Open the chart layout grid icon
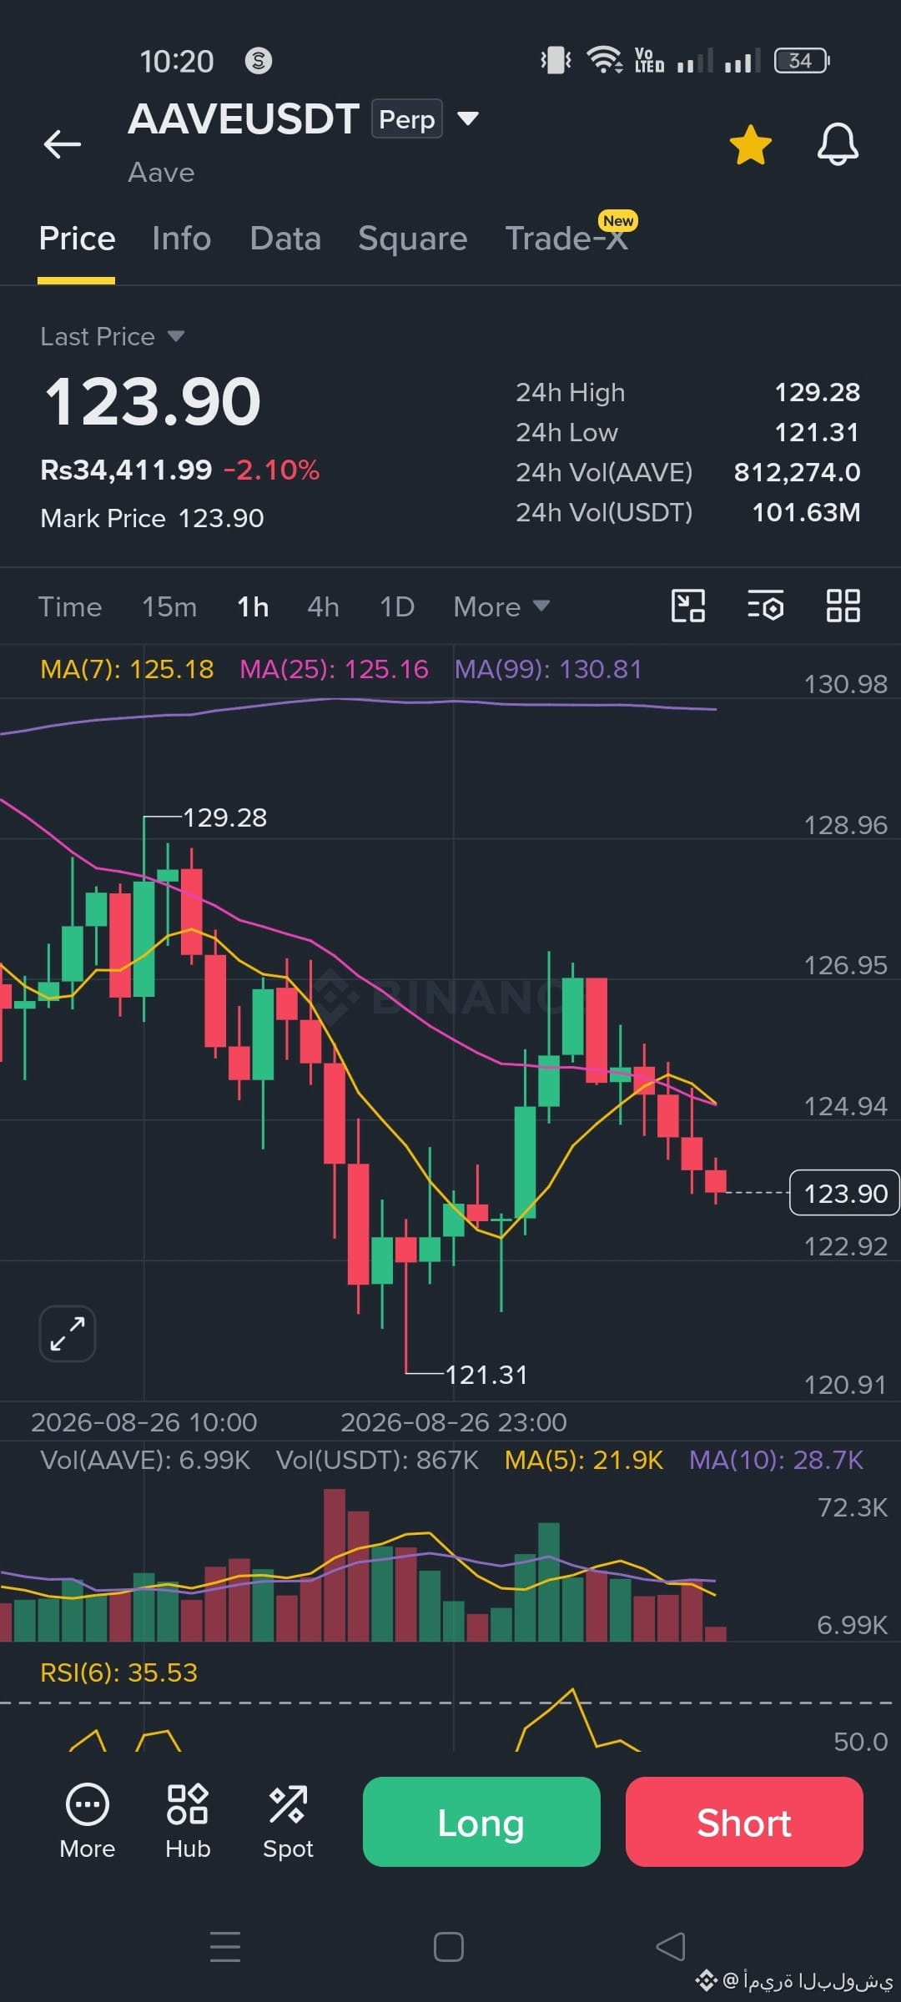The width and height of the screenshot is (901, 2002). 843,606
